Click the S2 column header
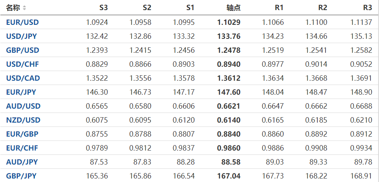 point(147,8)
